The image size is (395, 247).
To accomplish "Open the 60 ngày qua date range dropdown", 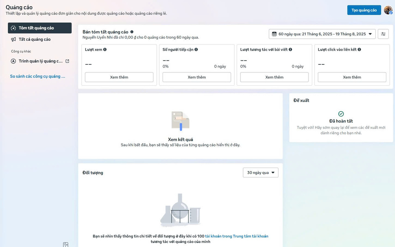I will [x=322, y=34].
